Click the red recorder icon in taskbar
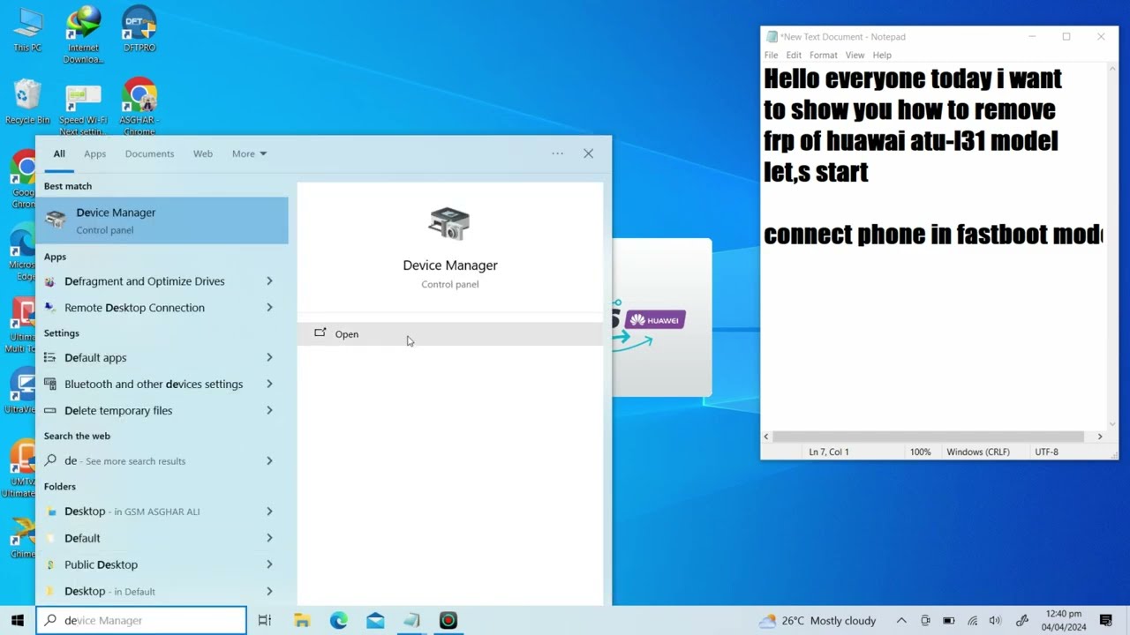The height and width of the screenshot is (635, 1130). (448, 621)
